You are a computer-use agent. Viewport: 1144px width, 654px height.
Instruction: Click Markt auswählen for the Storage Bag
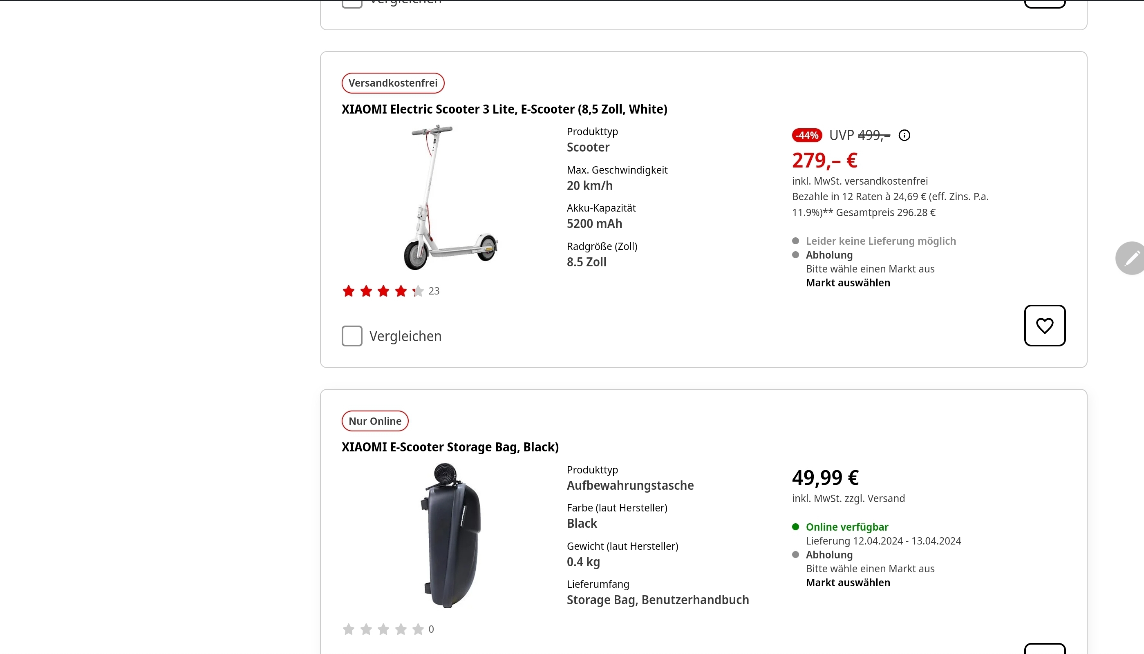pos(847,583)
